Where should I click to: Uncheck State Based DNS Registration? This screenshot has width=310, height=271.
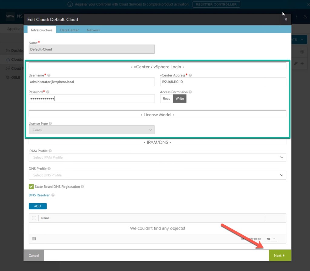tap(31, 187)
